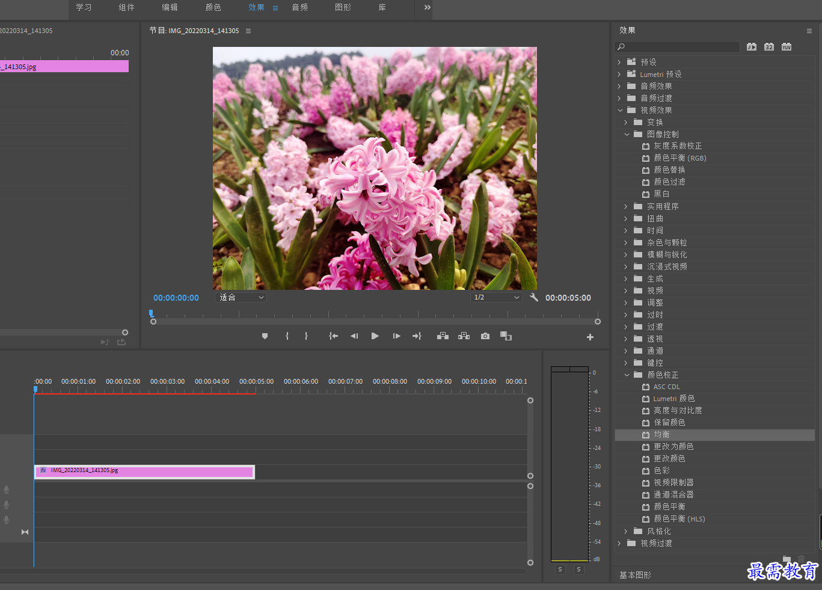Viewport: 822px width, 590px height.
Task: Step back one frame
Action: coord(354,336)
